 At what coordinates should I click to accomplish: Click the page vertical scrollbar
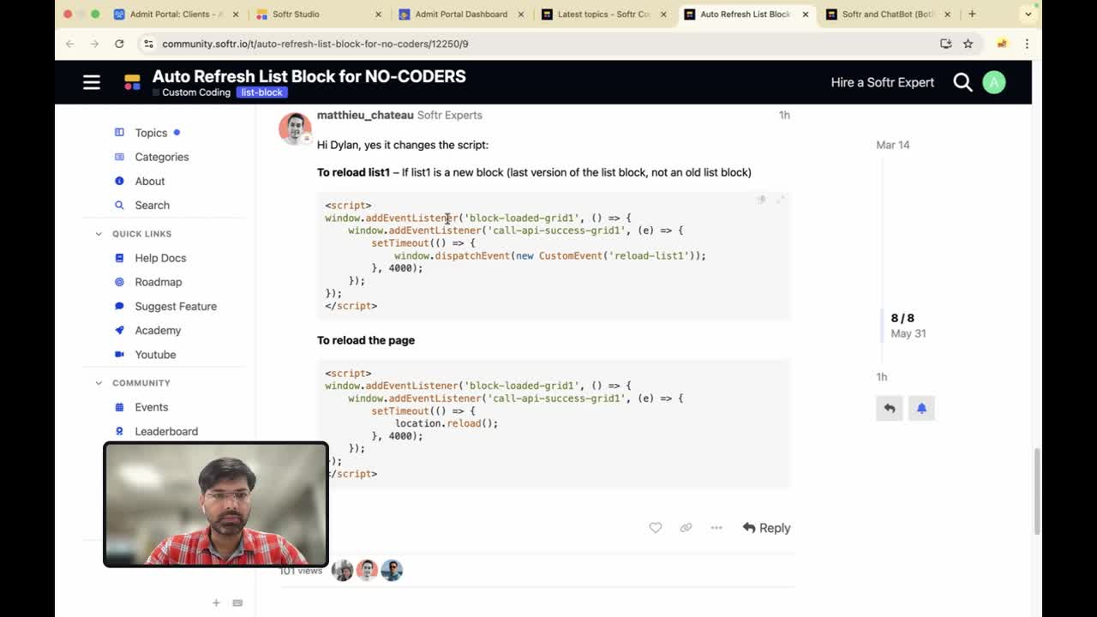tap(1037, 491)
